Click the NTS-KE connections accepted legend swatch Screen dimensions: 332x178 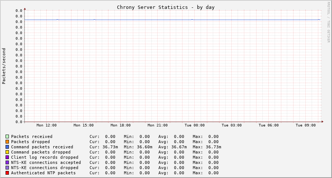pyautogui.click(x=7, y=162)
